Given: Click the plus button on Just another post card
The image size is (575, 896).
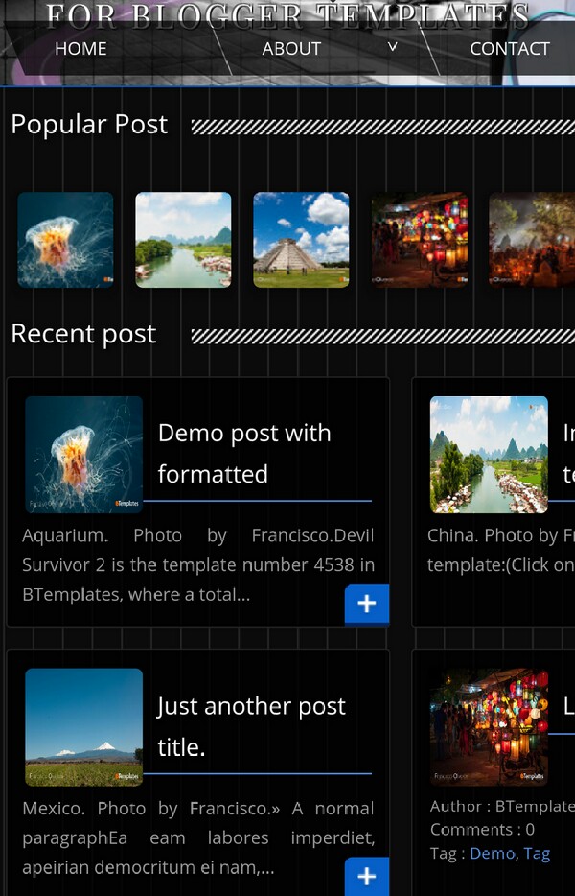Looking at the screenshot, I should (367, 876).
